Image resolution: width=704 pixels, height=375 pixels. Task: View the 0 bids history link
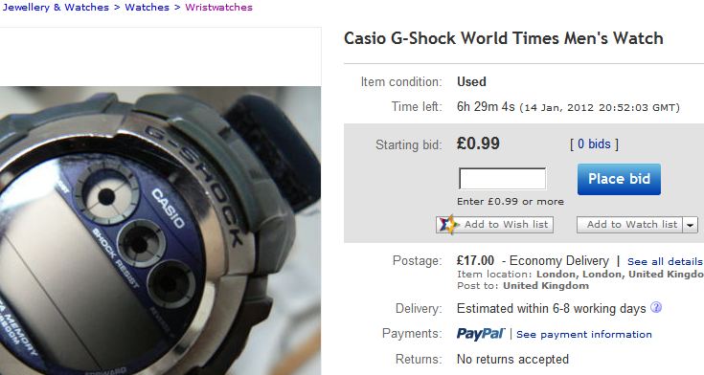click(594, 144)
